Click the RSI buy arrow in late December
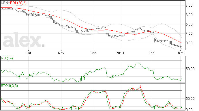 pyautogui.click(x=113, y=77)
